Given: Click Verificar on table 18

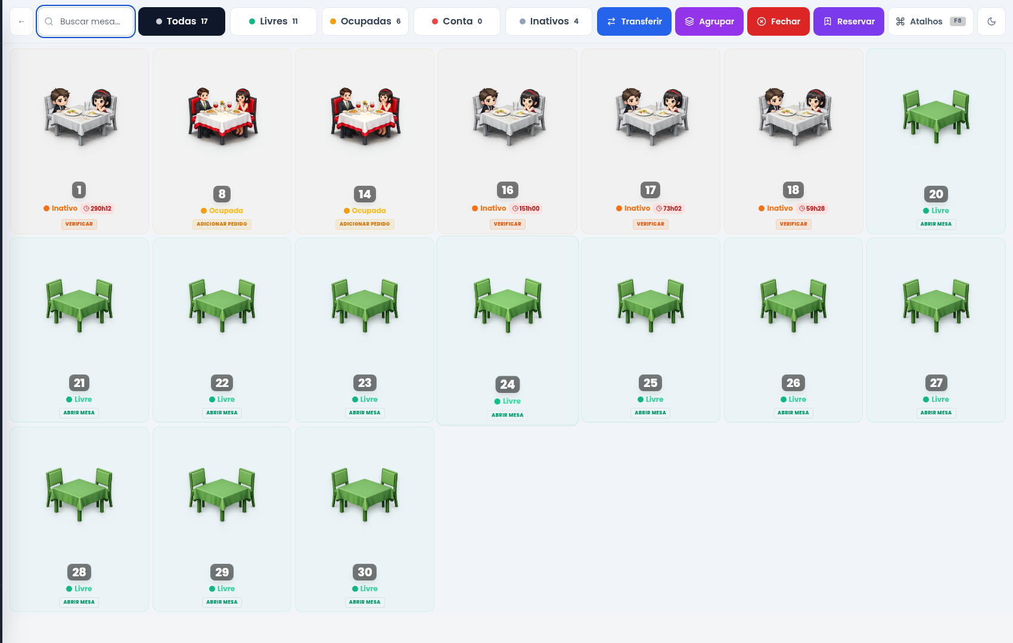Looking at the screenshot, I should coord(794,224).
